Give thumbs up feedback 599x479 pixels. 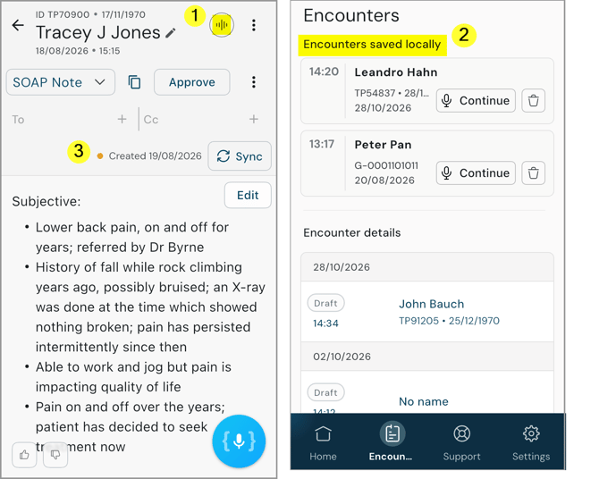(x=24, y=455)
